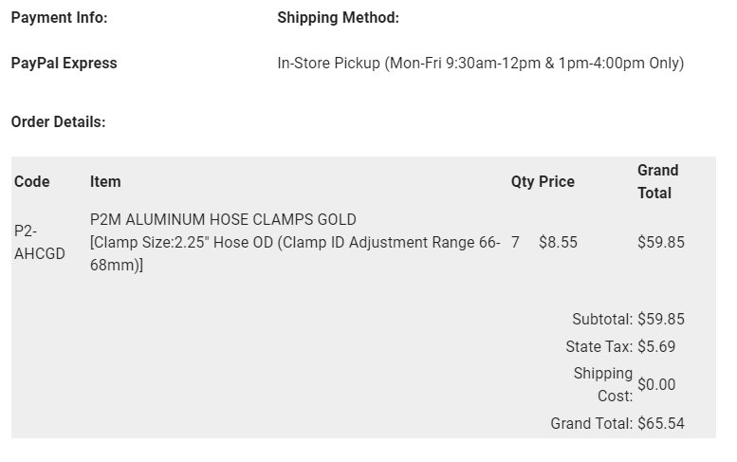Click the Payment Info heading
Viewport: 737px width, 462px height.
tap(59, 18)
